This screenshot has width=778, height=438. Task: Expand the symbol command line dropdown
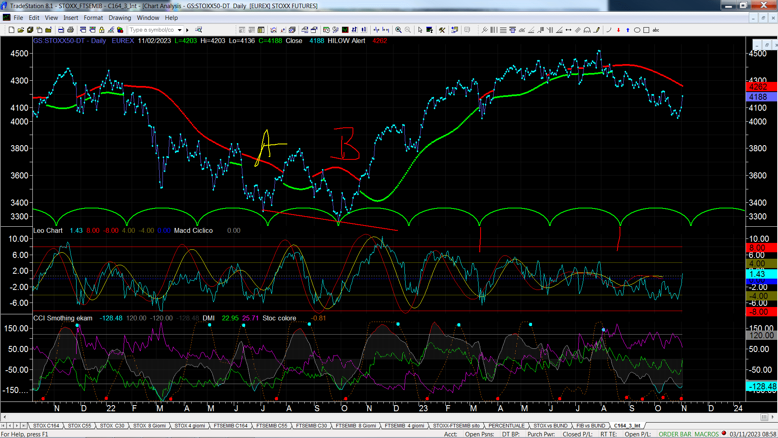(180, 30)
